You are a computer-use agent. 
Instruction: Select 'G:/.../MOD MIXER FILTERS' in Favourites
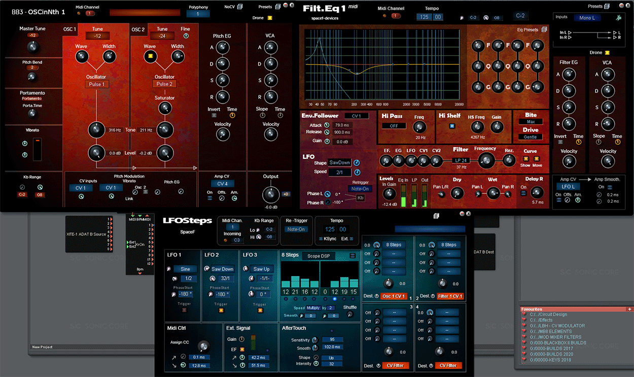(x=555, y=337)
